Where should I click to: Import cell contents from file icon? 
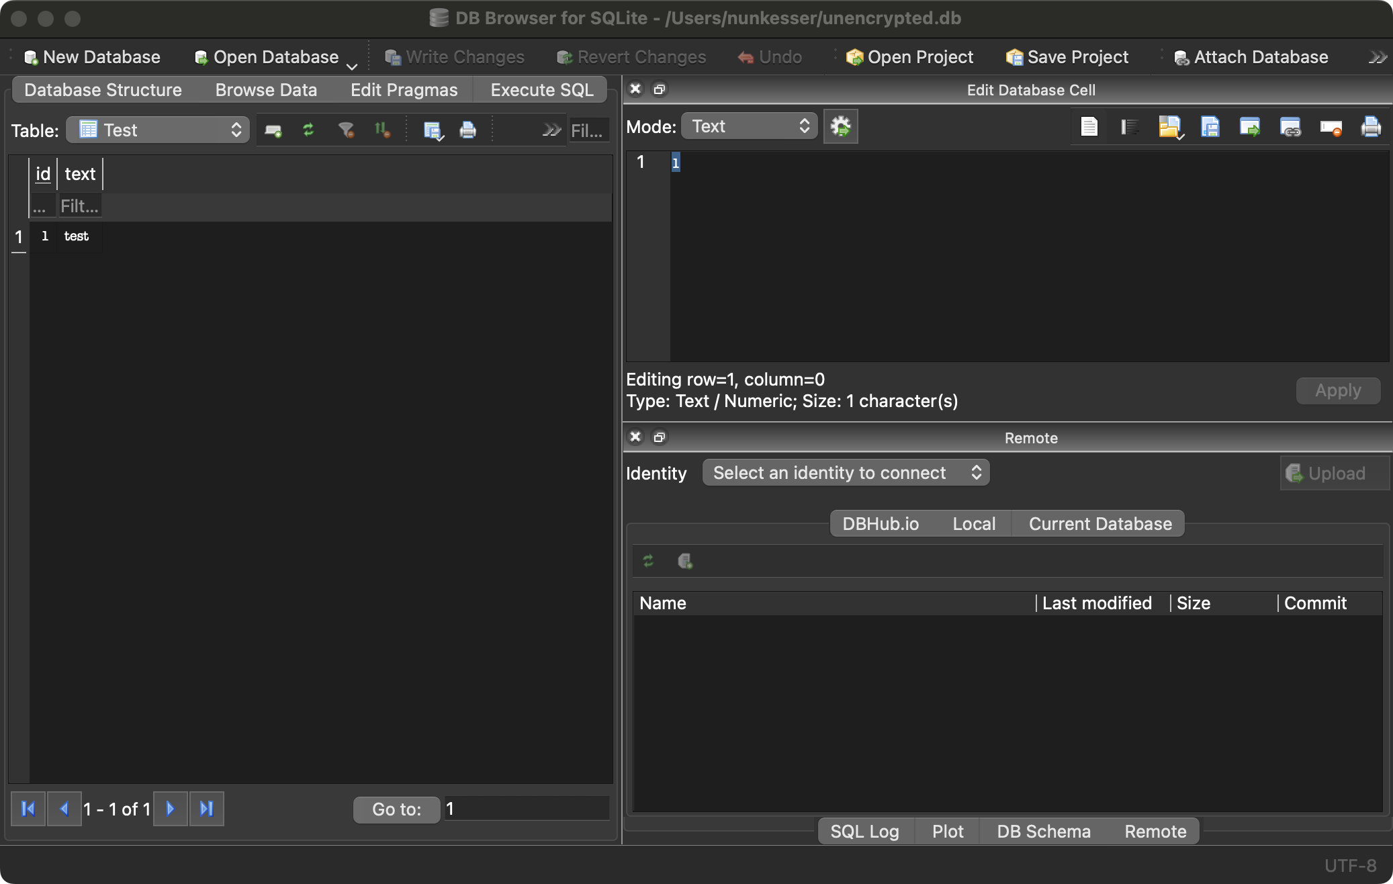(1169, 127)
